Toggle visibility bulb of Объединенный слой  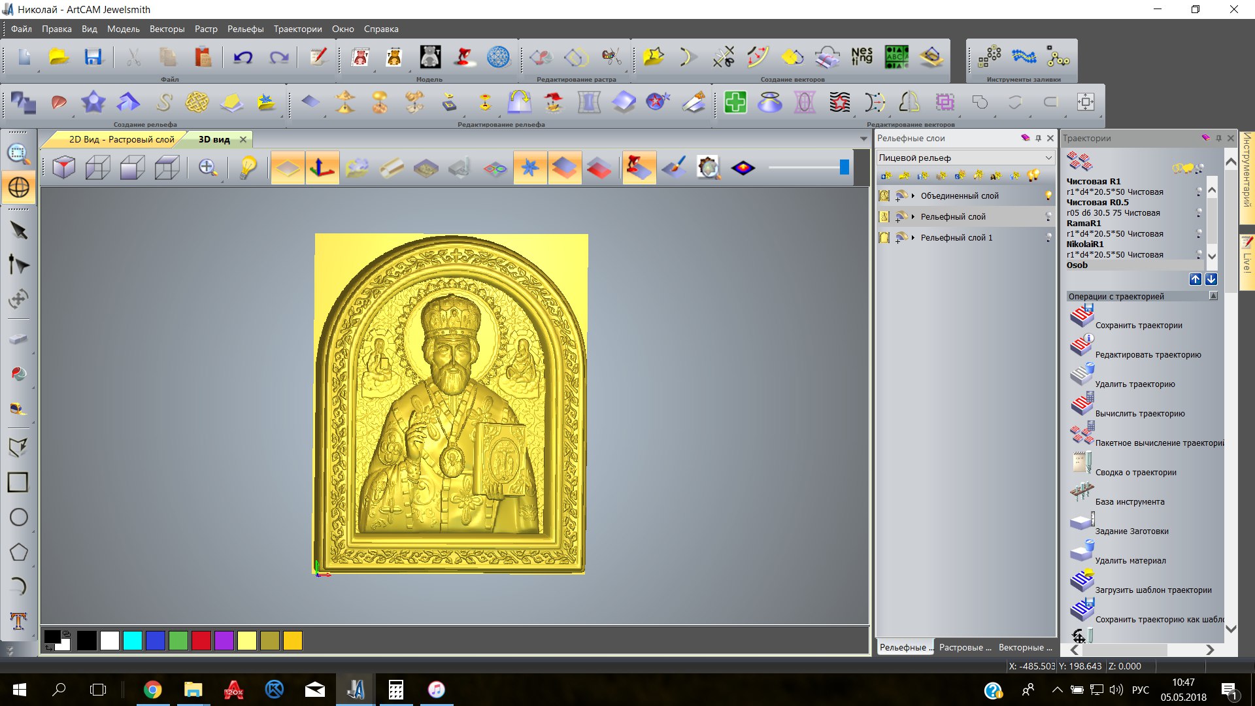click(x=1048, y=195)
